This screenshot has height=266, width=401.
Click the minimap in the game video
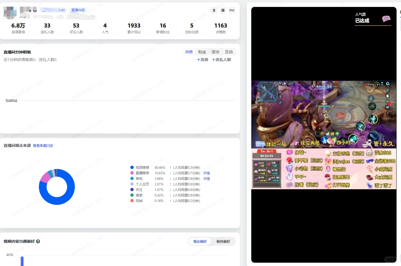point(268,92)
